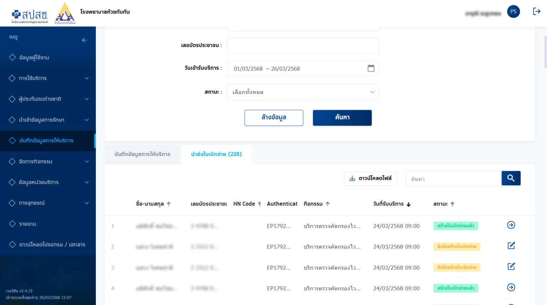Click the magnifier search icon beside the table search box
547x305 pixels.
(x=511, y=178)
